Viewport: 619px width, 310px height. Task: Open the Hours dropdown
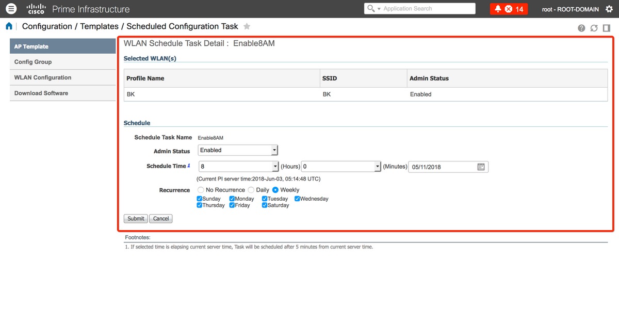[x=238, y=167]
